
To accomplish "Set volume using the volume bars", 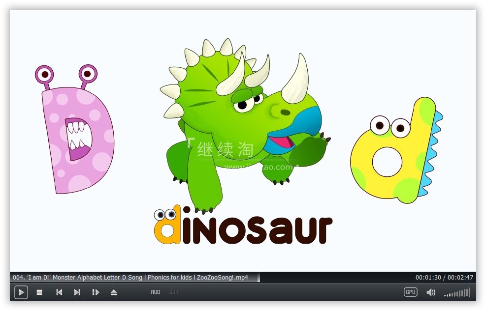I will 457,293.
